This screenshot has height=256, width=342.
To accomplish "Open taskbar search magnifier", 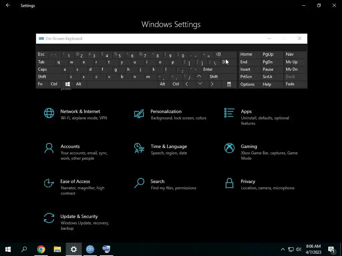I will (24, 249).
